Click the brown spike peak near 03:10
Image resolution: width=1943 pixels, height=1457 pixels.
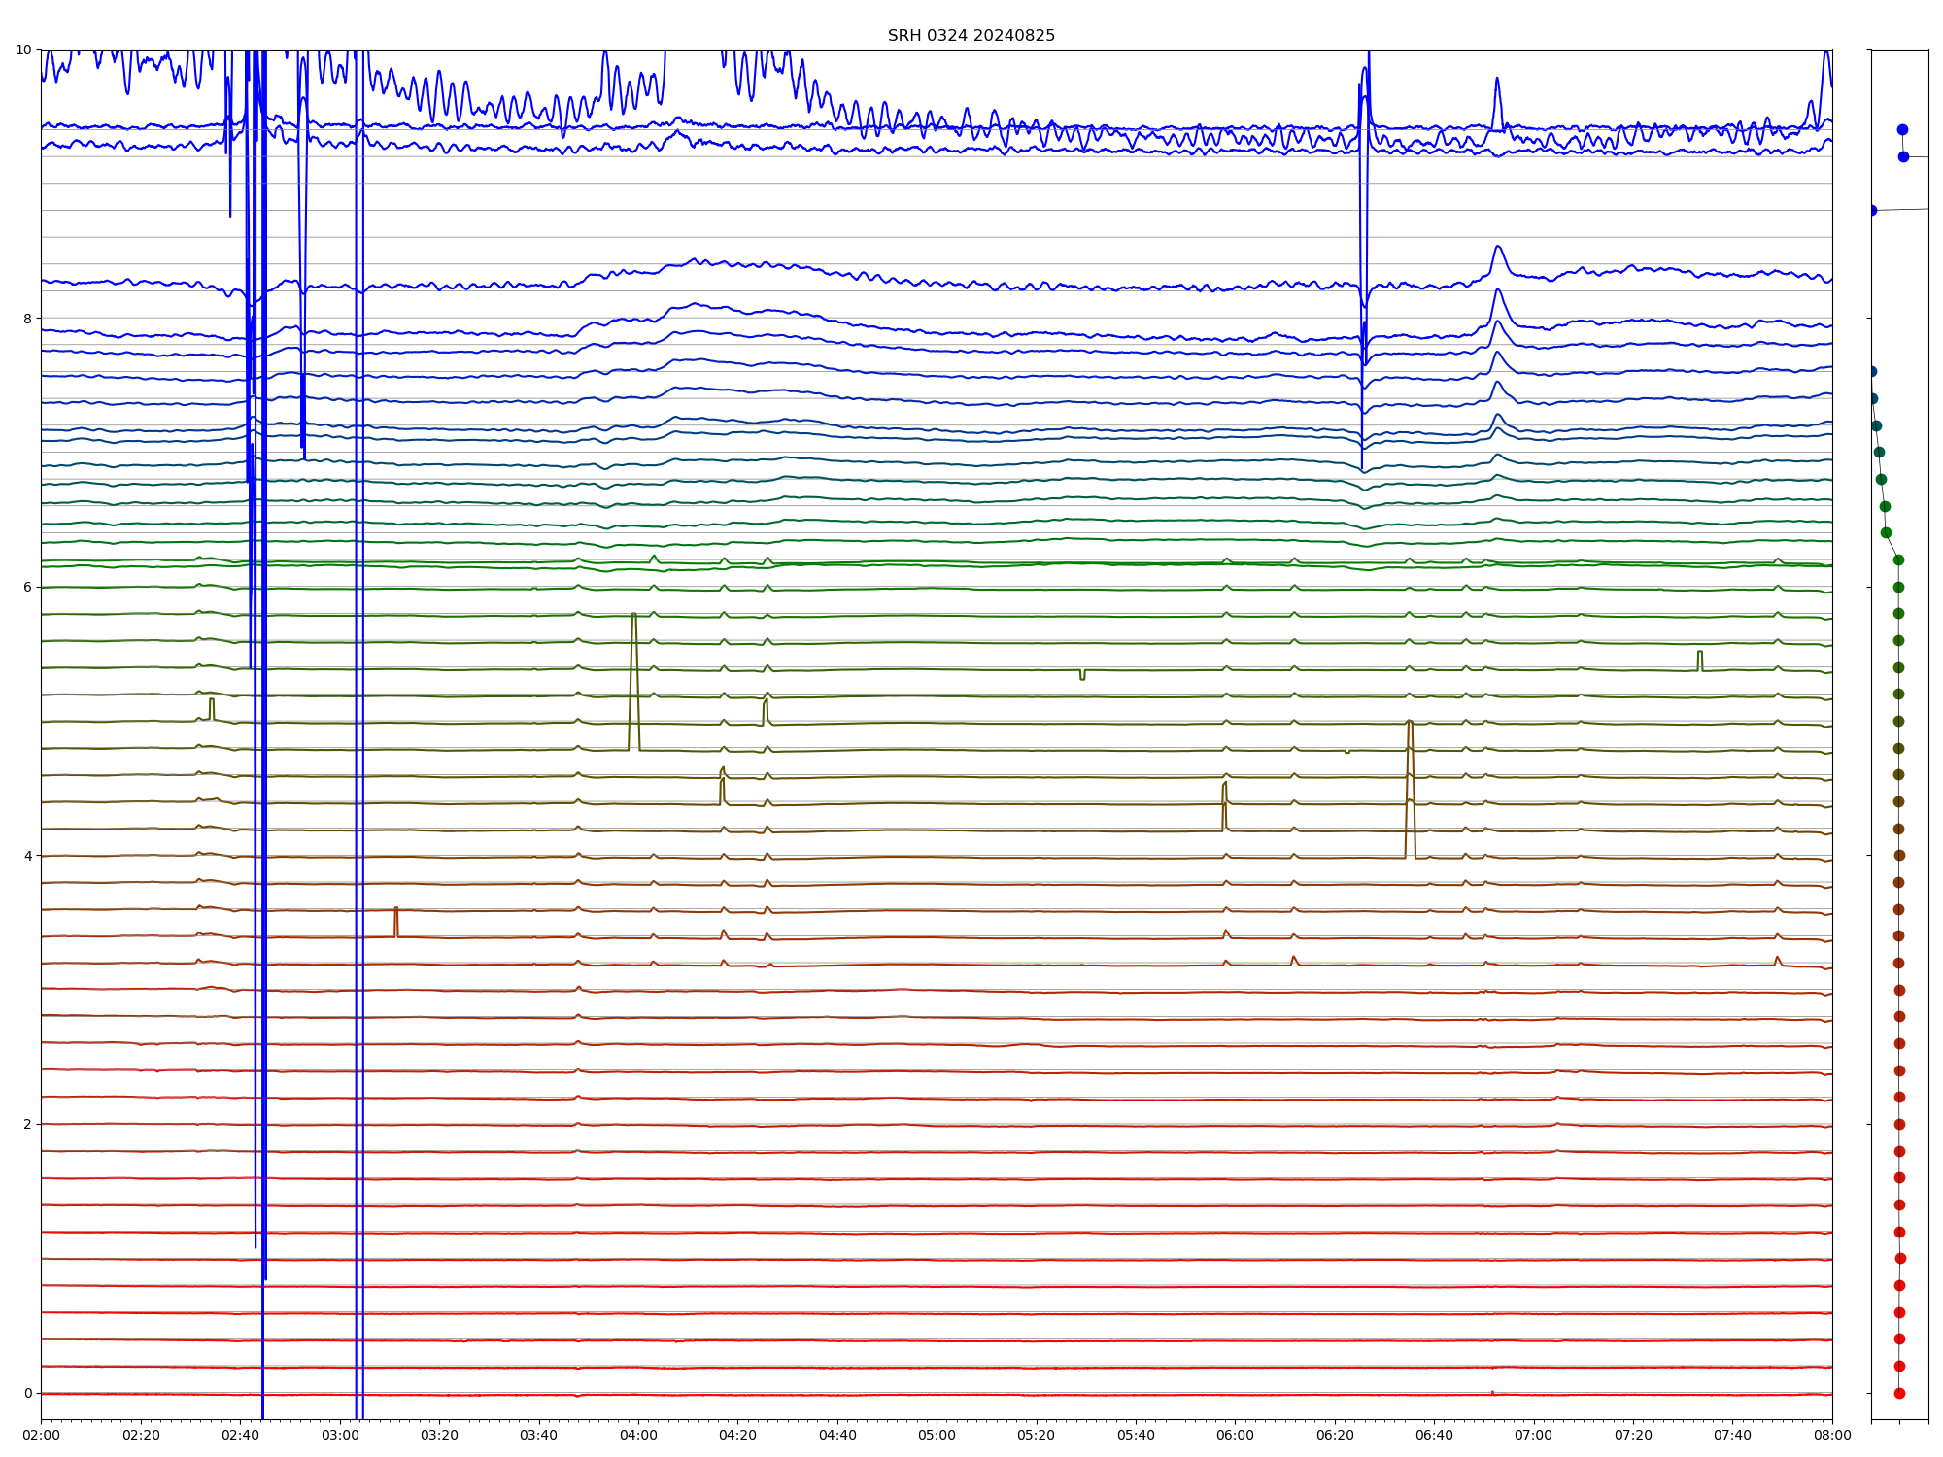[x=395, y=910]
